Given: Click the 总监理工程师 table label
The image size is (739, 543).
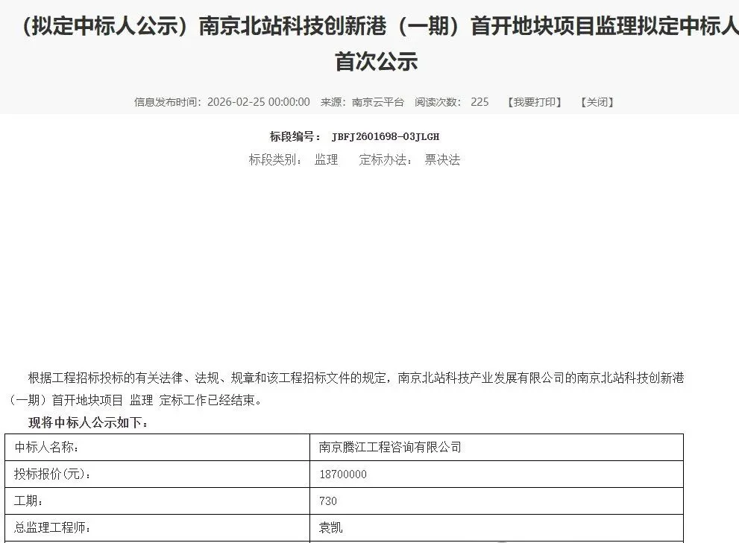Looking at the screenshot, I should [x=52, y=527].
